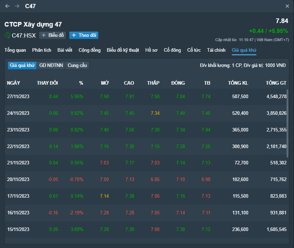Open the Tài chính tab
The height and width of the screenshot is (248, 294).
point(216,50)
